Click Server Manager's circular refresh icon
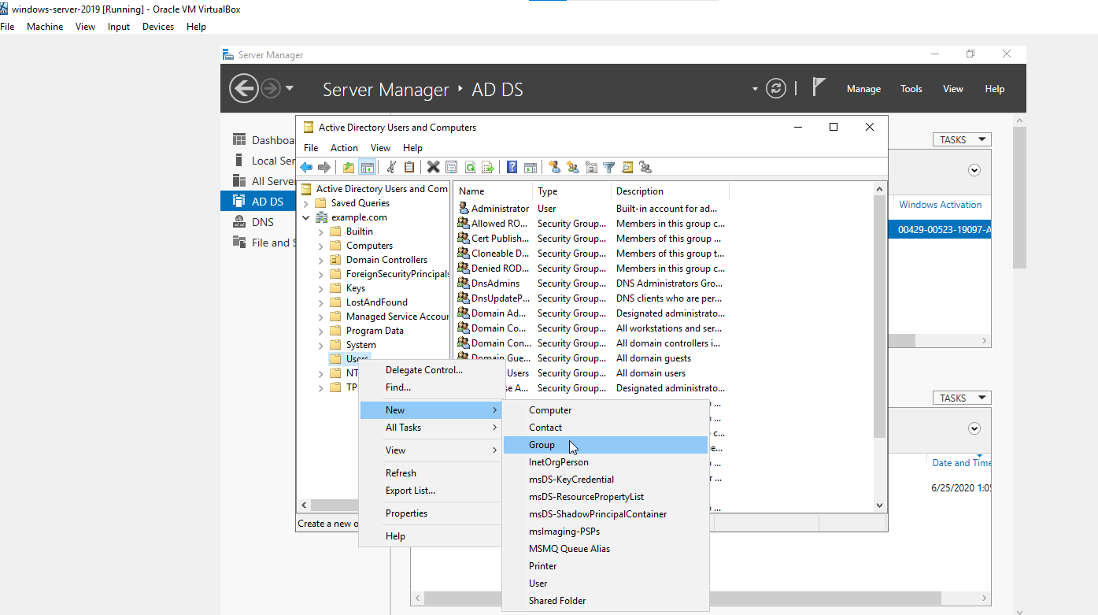 (776, 88)
